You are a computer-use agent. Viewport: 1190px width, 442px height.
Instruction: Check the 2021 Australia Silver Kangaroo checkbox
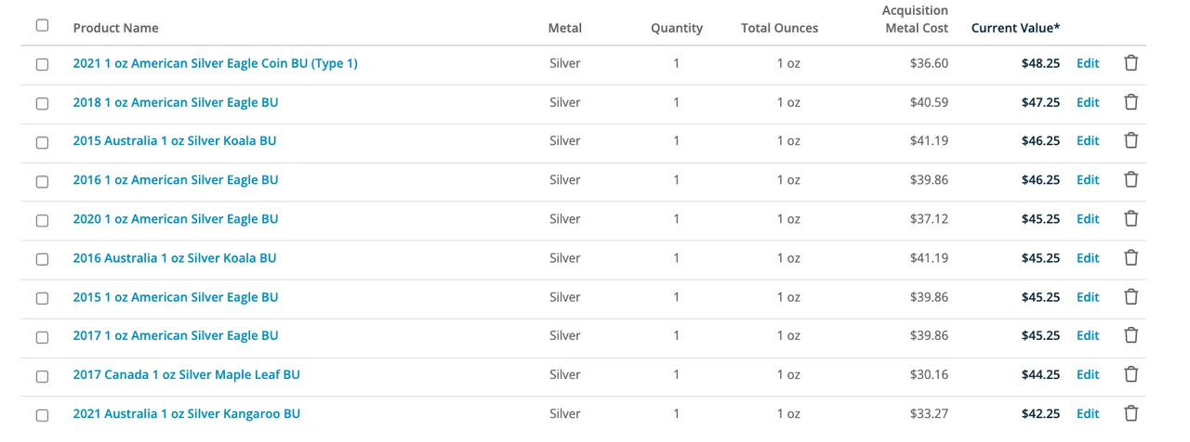tap(42, 416)
